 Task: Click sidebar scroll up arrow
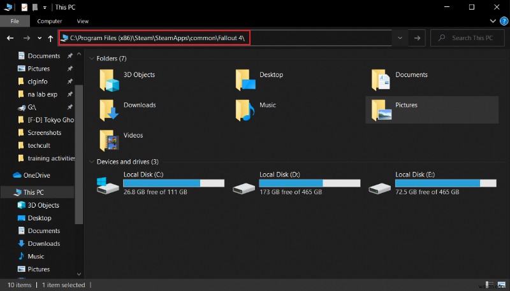pos(79,55)
